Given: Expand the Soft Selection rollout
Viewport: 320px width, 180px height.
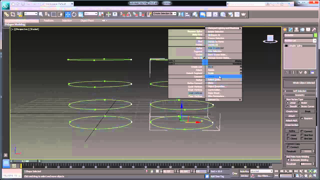Looking at the screenshot, I should (x=299, y=91).
